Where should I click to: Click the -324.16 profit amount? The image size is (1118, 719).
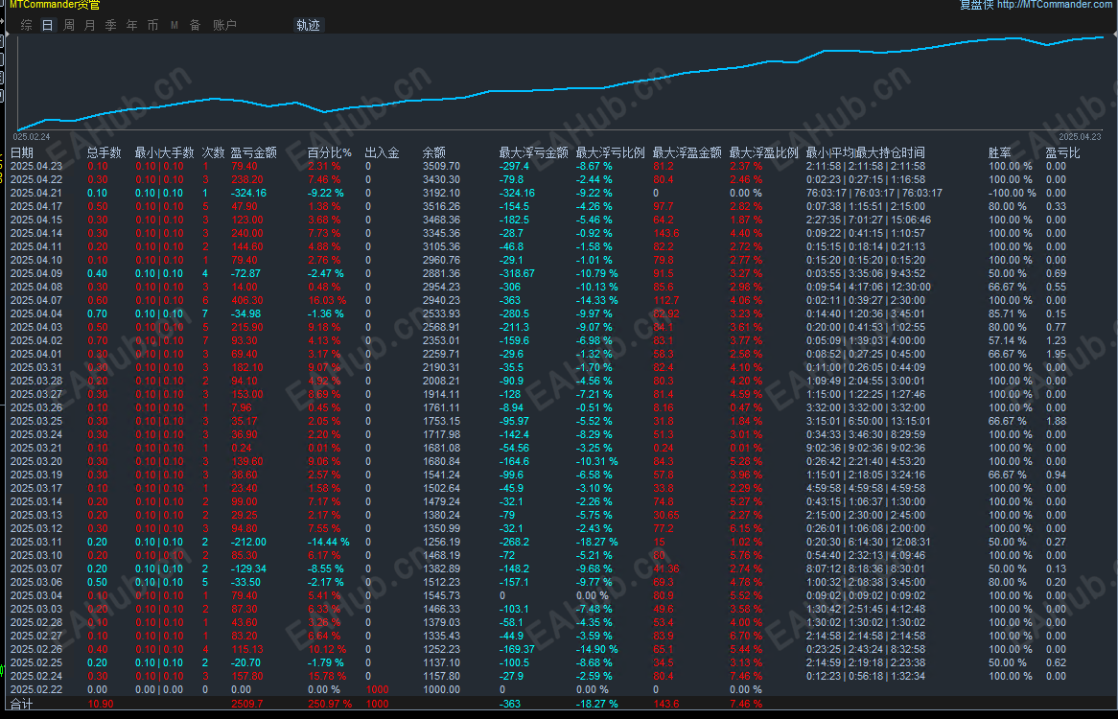coord(249,193)
